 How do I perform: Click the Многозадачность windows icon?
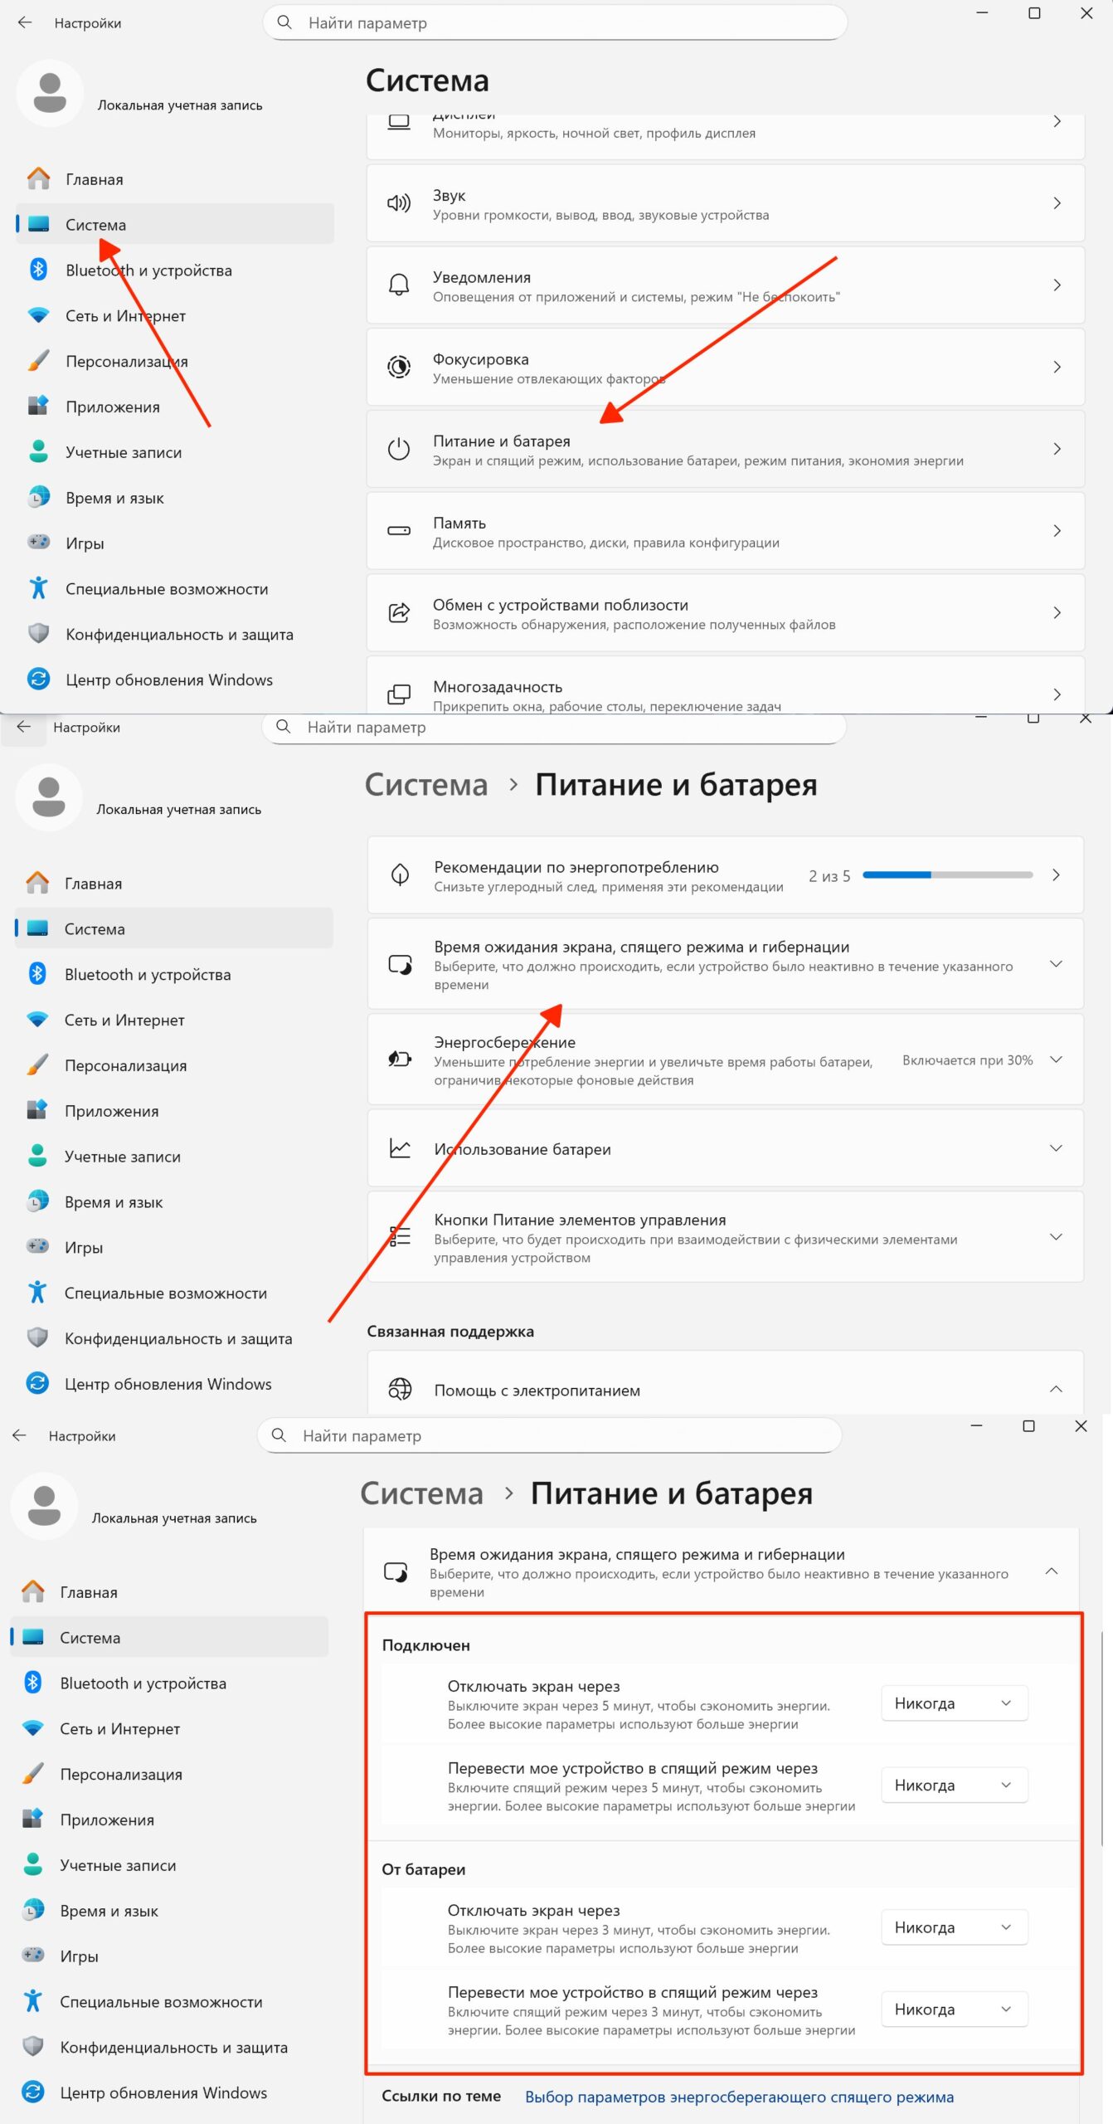tap(399, 694)
